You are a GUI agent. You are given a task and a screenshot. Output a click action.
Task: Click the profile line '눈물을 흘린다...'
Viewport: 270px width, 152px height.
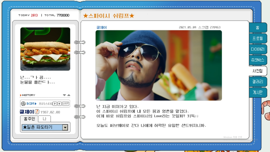(37, 82)
